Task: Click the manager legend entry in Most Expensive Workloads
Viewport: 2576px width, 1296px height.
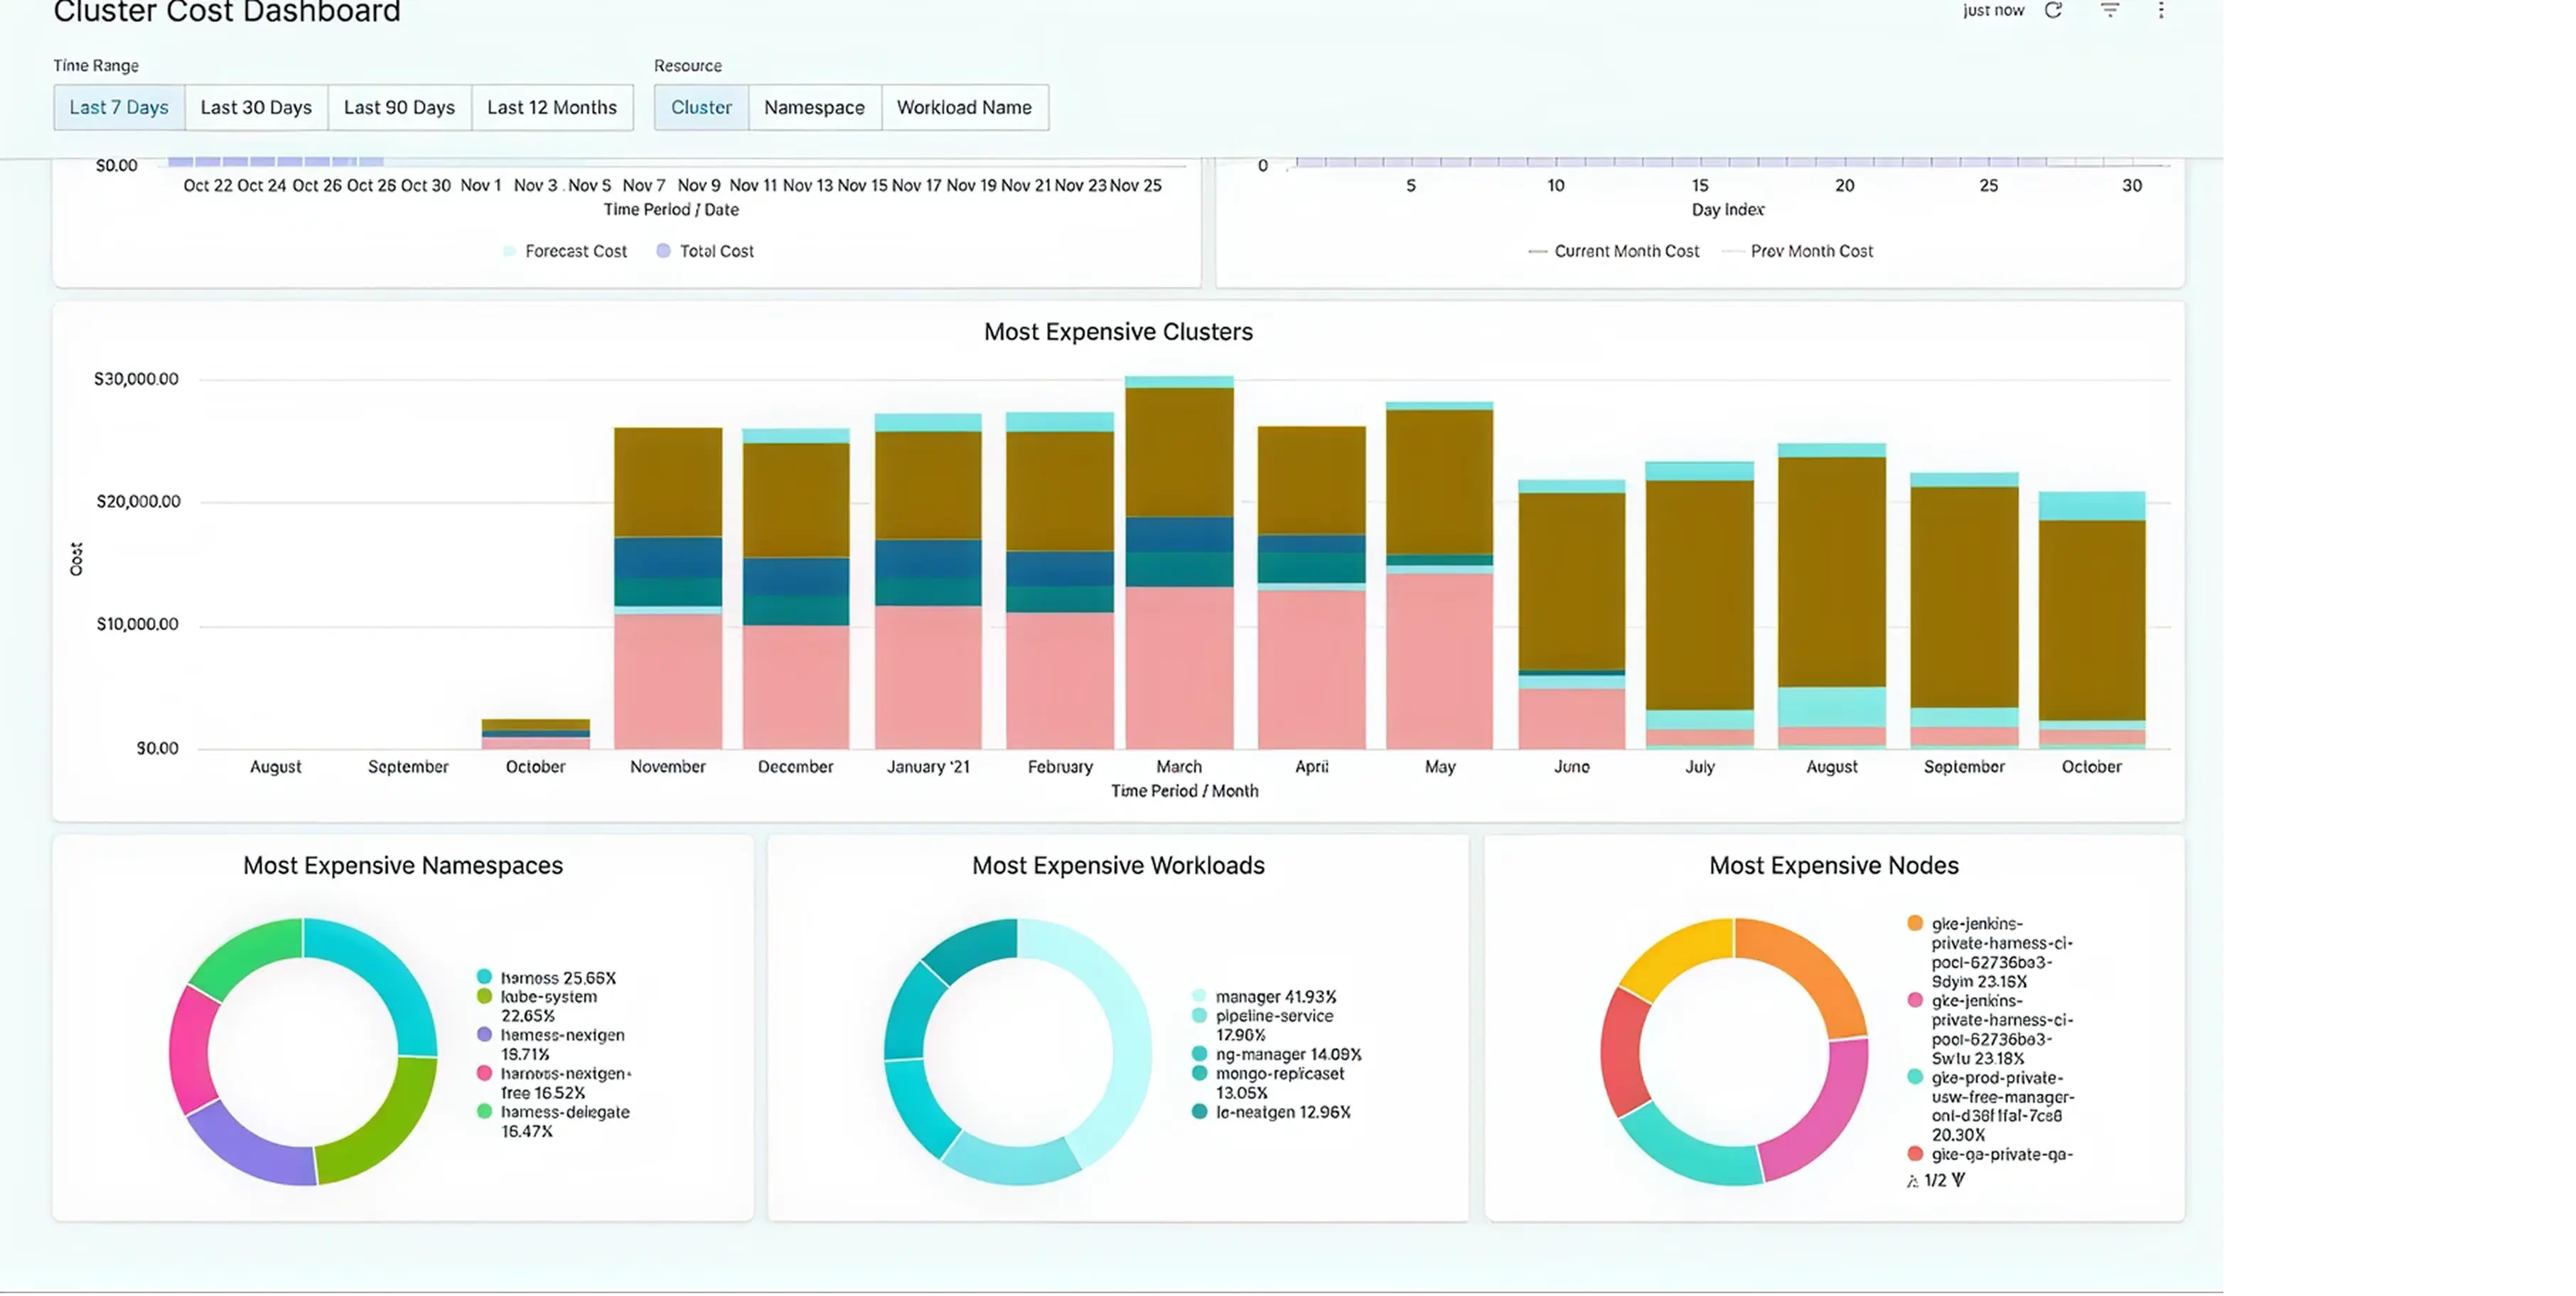Action: point(1270,995)
